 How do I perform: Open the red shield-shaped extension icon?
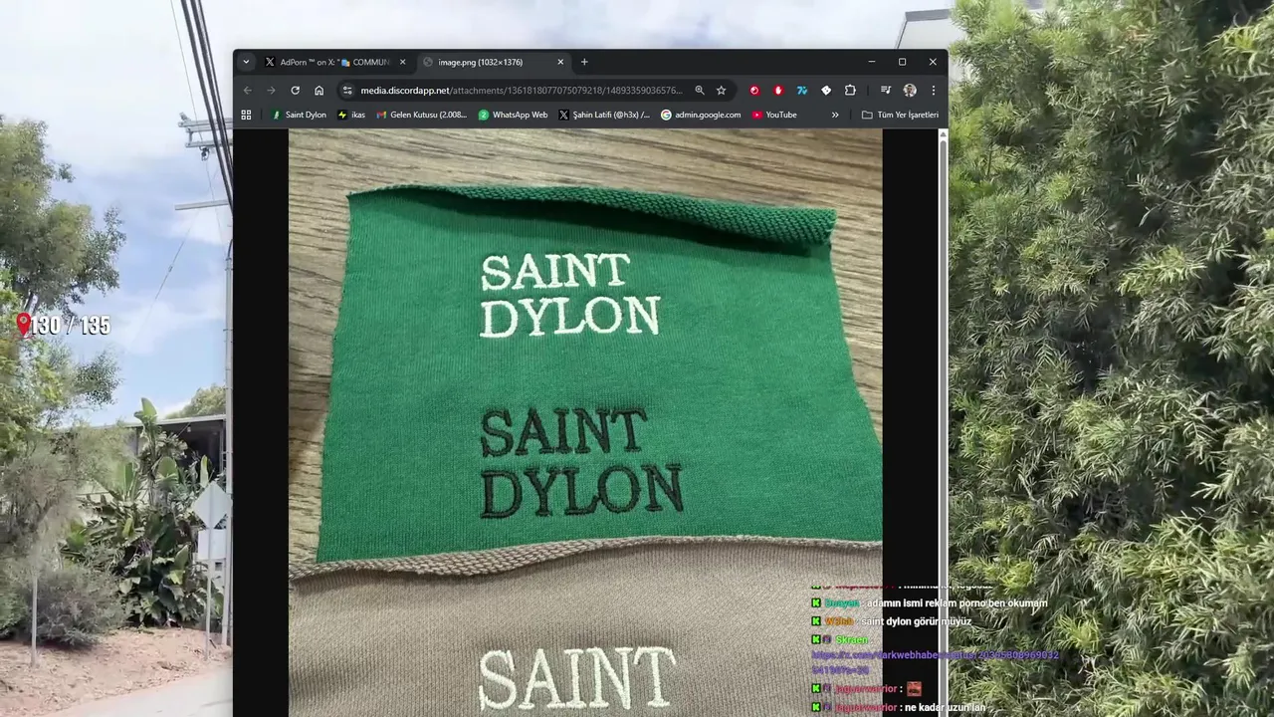[x=778, y=90]
